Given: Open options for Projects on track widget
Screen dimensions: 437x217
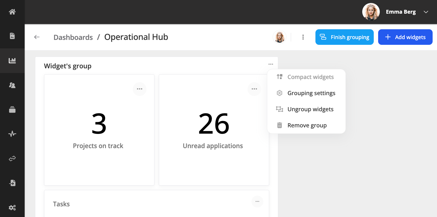Looking at the screenshot, I should tap(140, 89).
